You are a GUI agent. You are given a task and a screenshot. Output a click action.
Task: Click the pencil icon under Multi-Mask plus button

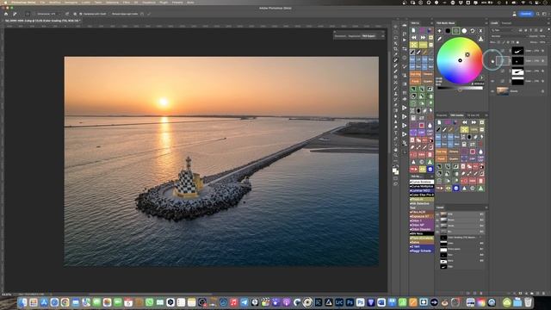pos(439,39)
